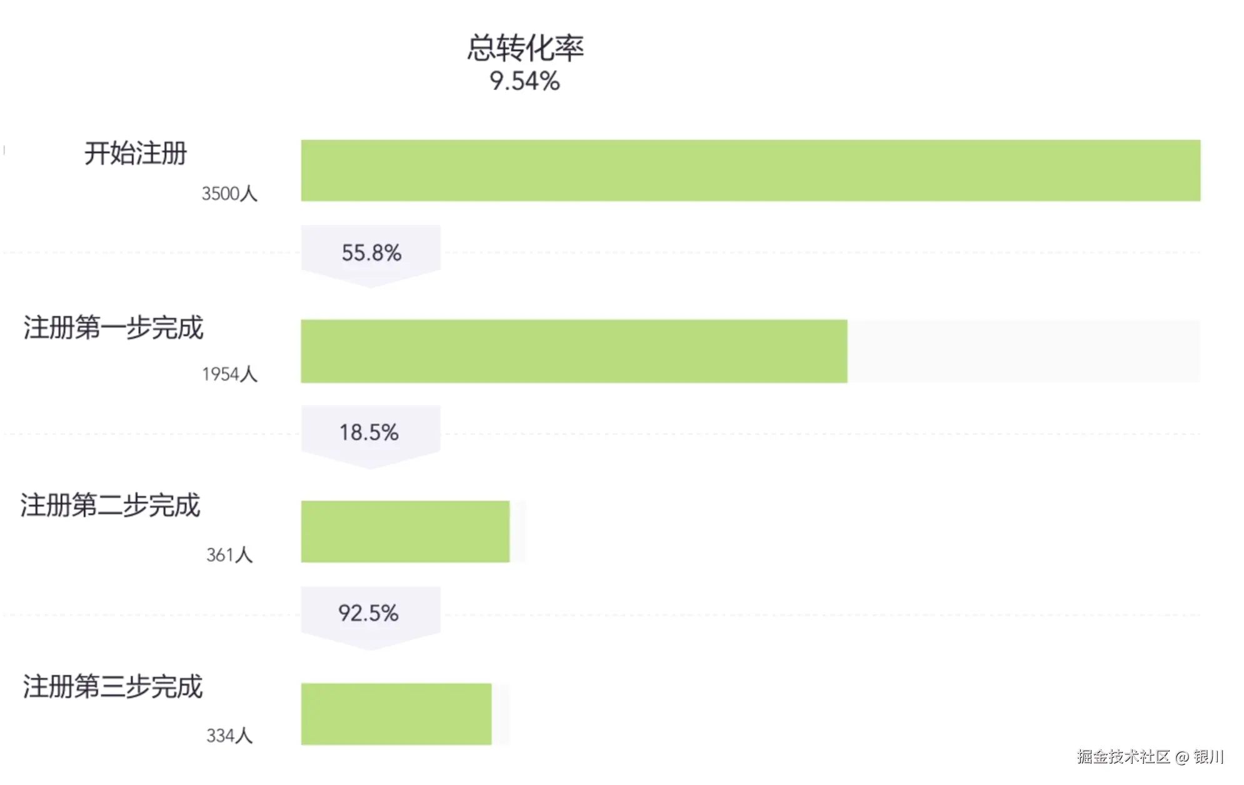Select the green 注册第一步完成 funnel bar

574,351
